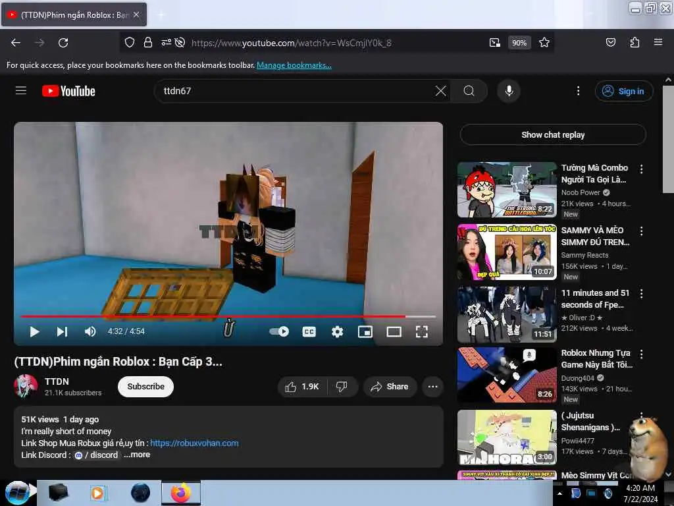
Task: Open the Firefox application menu
Action: (x=658, y=42)
